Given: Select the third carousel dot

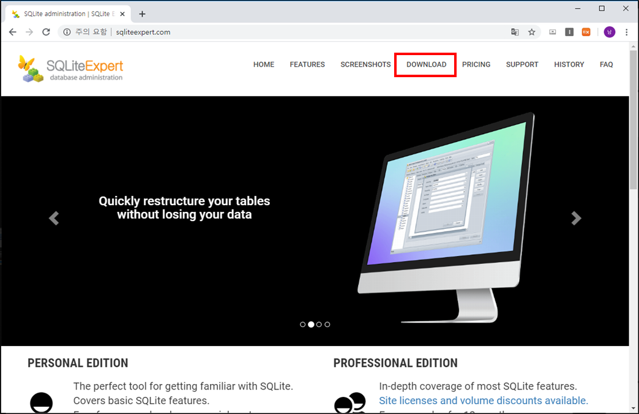Looking at the screenshot, I should [319, 324].
